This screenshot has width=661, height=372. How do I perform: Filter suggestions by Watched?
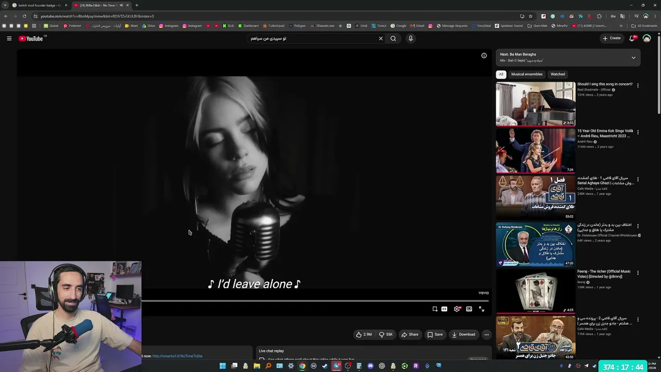pos(558,74)
